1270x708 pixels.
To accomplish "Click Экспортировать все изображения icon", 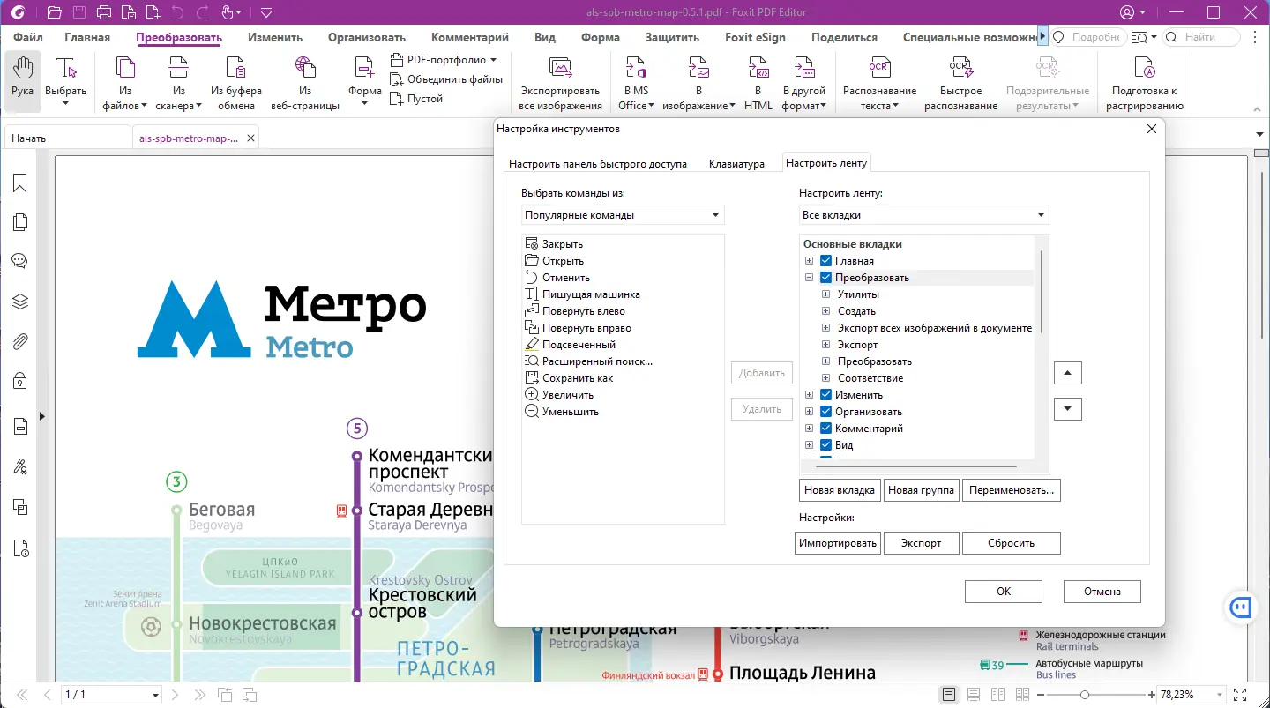I will 561,69.
